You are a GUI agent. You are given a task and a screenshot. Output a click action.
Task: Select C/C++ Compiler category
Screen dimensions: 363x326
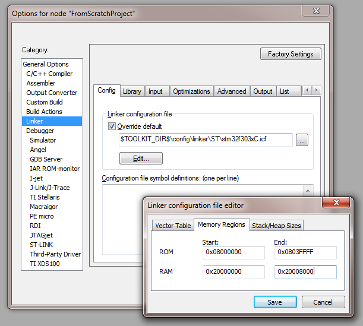tap(49, 74)
